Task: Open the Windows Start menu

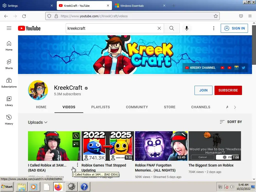Action: pyautogui.click(x=7, y=186)
